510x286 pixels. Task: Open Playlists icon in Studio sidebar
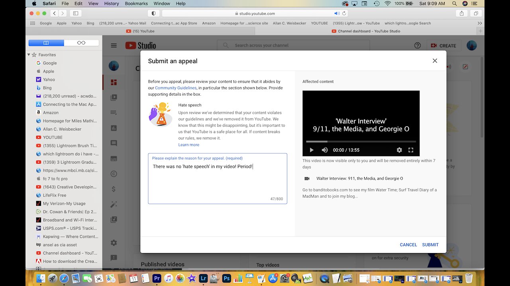point(114,113)
